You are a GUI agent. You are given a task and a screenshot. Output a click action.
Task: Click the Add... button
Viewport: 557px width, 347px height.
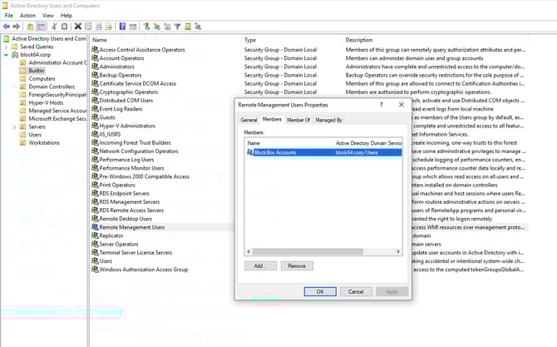coord(259,265)
